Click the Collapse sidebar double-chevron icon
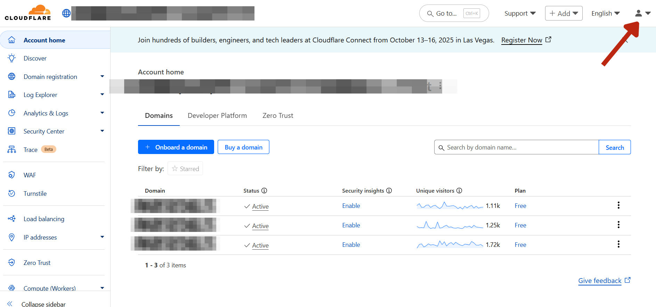The width and height of the screenshot is (656, 307). coord(10,304)
